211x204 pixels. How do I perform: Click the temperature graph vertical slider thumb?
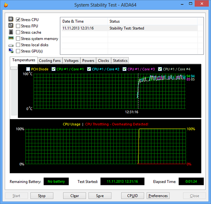pos(14,68)
